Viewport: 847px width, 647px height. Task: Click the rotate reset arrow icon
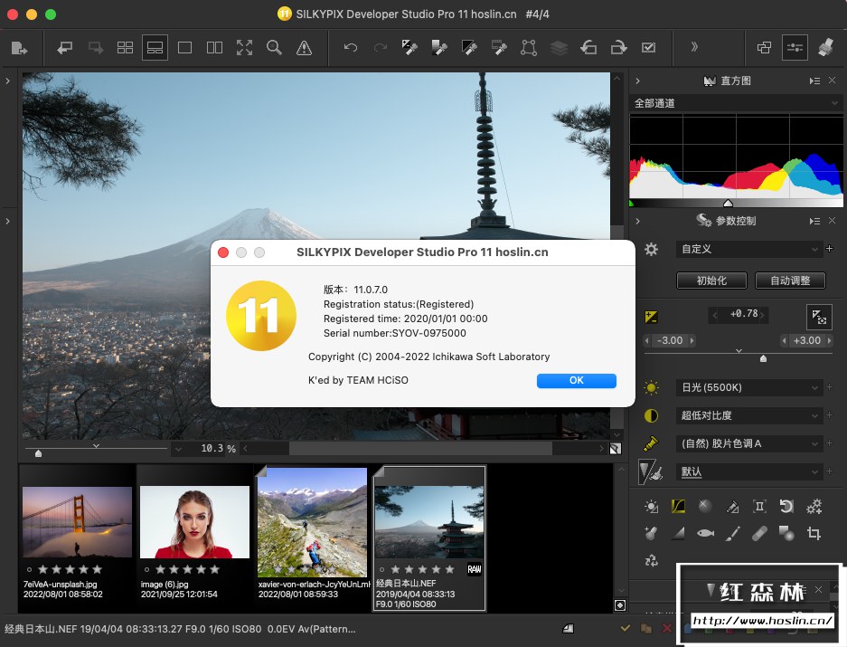[786, 507]
